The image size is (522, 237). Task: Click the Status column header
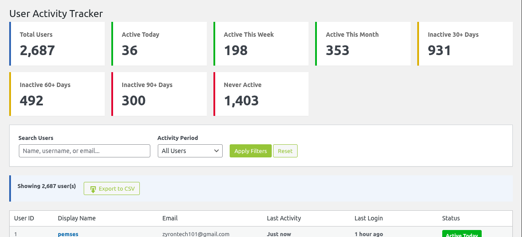coord(451,218)
